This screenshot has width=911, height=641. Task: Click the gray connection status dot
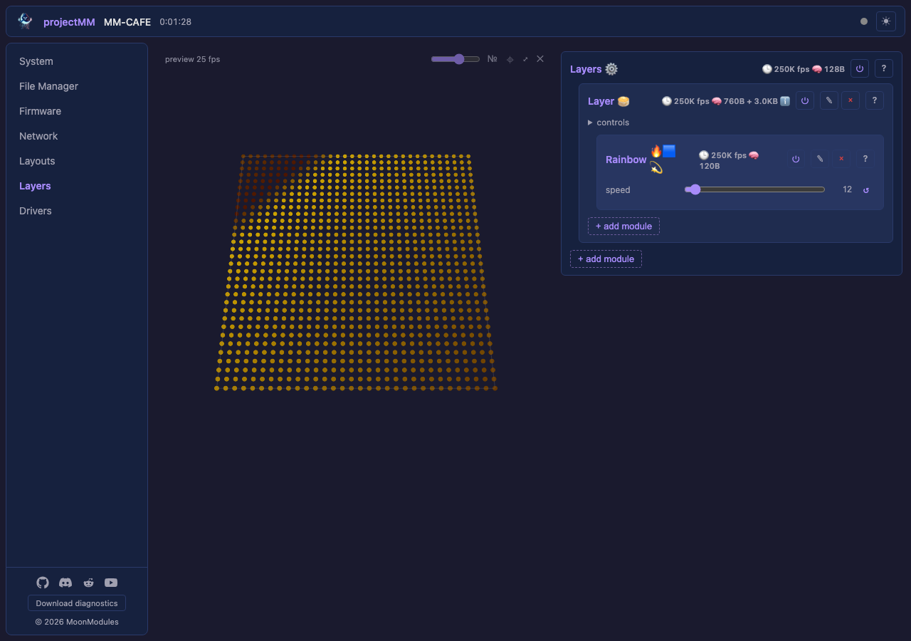(864, 21)
